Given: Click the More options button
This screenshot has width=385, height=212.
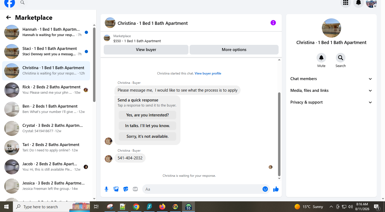Looking at the screenshot, I should [234, 50].
